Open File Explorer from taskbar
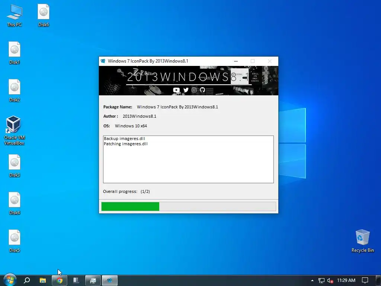This screenshot has height=286, width=381. pos(43,280)
